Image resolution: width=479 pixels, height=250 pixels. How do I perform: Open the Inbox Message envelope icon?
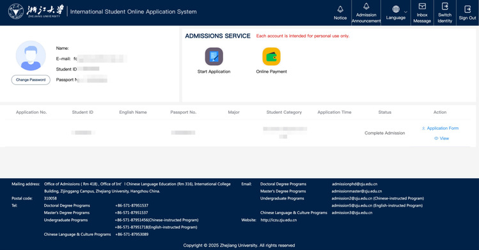422,6
